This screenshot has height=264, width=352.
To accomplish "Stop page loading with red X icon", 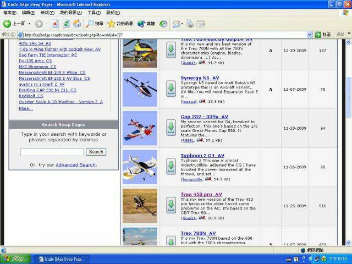I will (55, 24).
